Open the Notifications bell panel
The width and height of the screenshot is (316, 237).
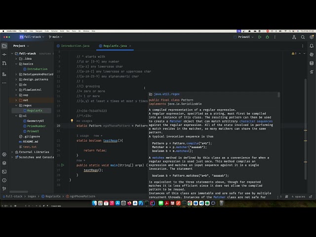(x=312, y=46)
